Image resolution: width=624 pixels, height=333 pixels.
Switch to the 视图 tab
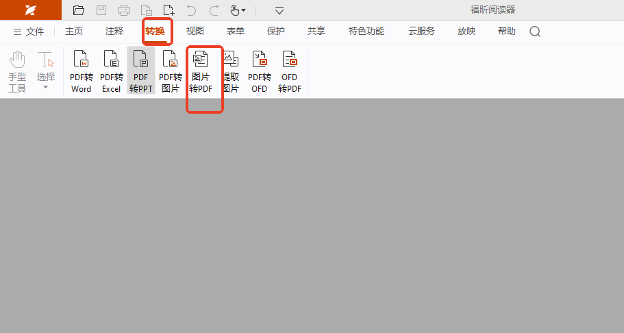click(x=195, y=31)
